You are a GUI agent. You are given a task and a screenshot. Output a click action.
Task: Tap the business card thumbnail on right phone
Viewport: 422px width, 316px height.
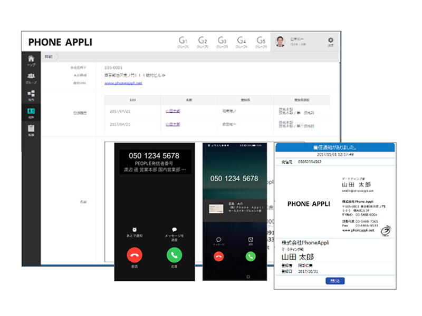point(216,209)
